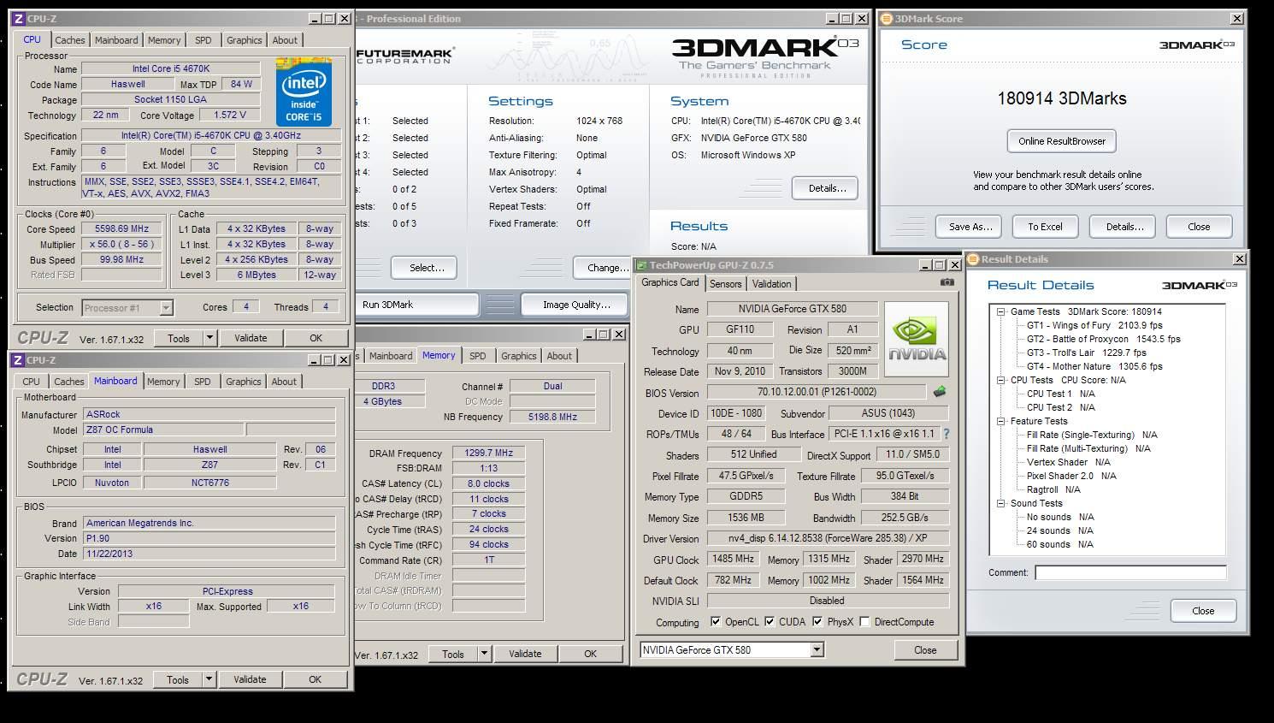Select GT2 - Battle of Proxycon result
The height and width of the screenshot is (723, 1274).
point(1103,339)
